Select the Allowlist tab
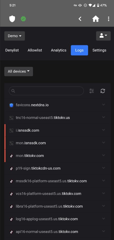The image size is (114, 240). click(x=35, y=50)
